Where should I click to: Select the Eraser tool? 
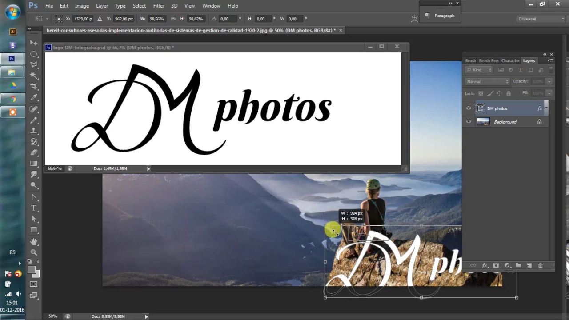(x=34, y=153)
